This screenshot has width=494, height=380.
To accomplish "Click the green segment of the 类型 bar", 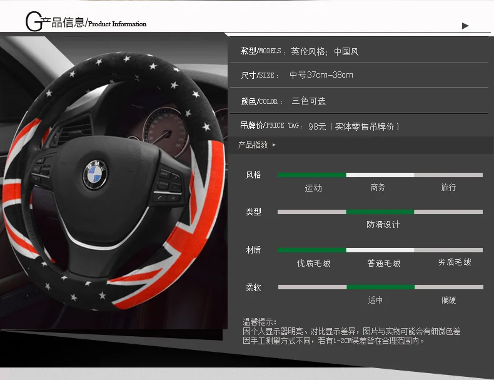I will coord(380,212).
